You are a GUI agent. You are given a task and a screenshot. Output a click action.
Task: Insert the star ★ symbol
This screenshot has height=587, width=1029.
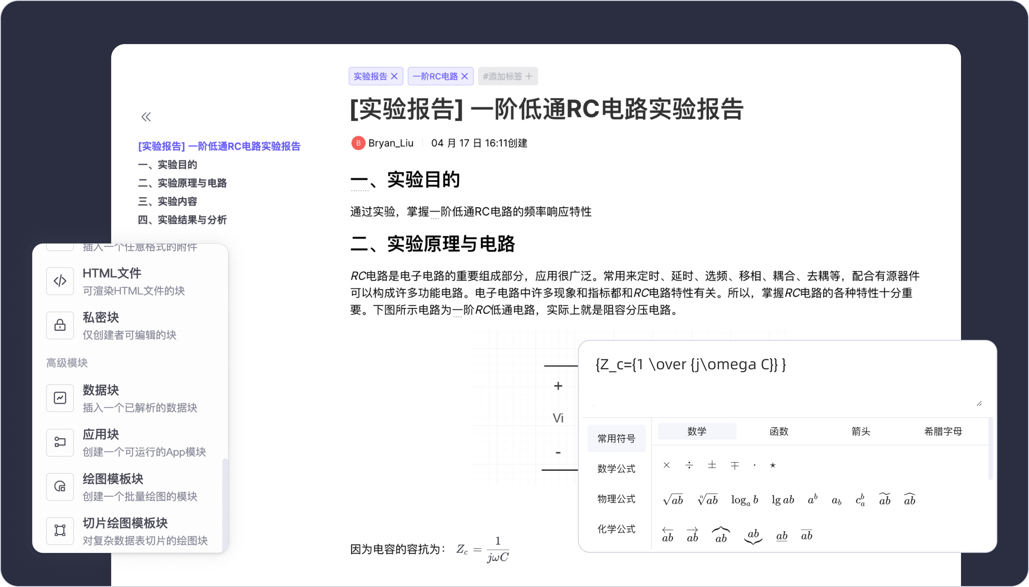click(x=773, y=465)
